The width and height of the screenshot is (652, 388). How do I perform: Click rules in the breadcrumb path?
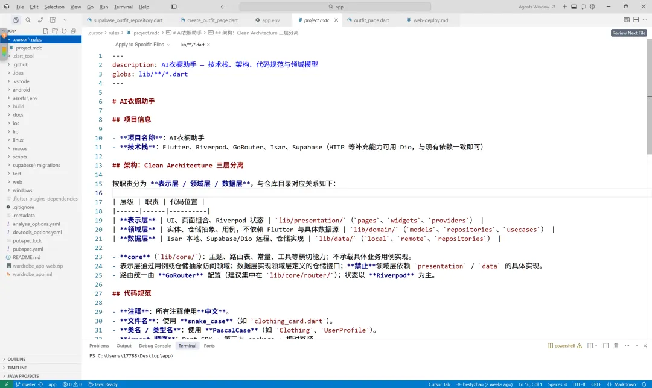click(113, 33)
